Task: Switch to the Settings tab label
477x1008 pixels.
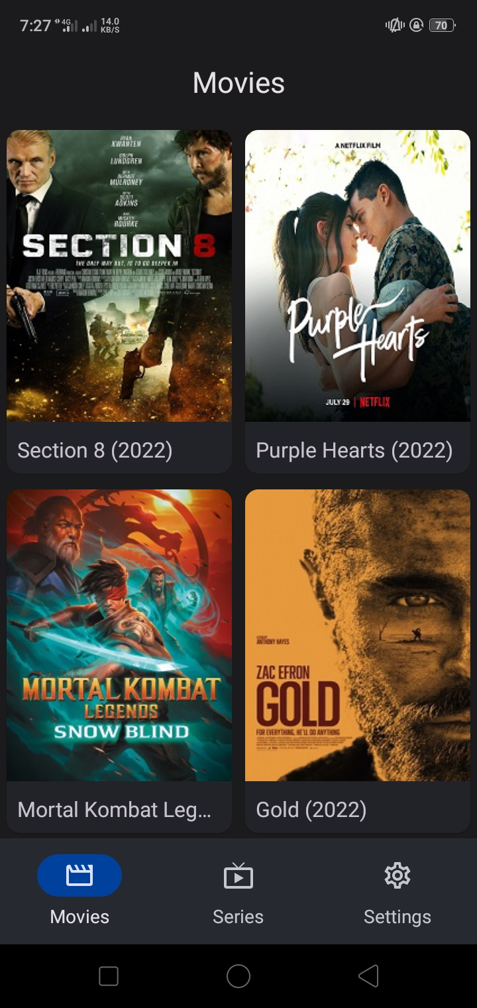Action: (x=397, y=916)
